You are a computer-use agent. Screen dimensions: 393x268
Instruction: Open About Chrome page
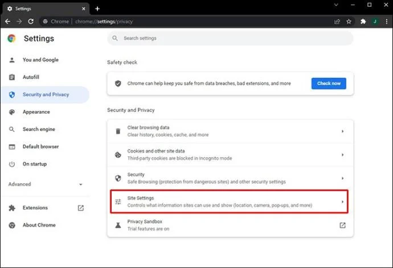click(x=45, y=225)
